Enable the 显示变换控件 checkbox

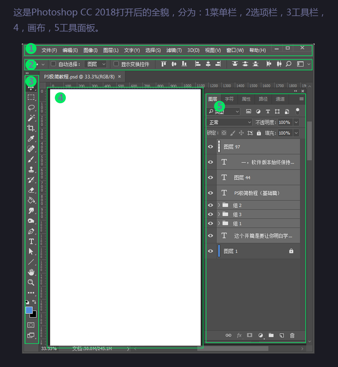click(x=116, y=63)
